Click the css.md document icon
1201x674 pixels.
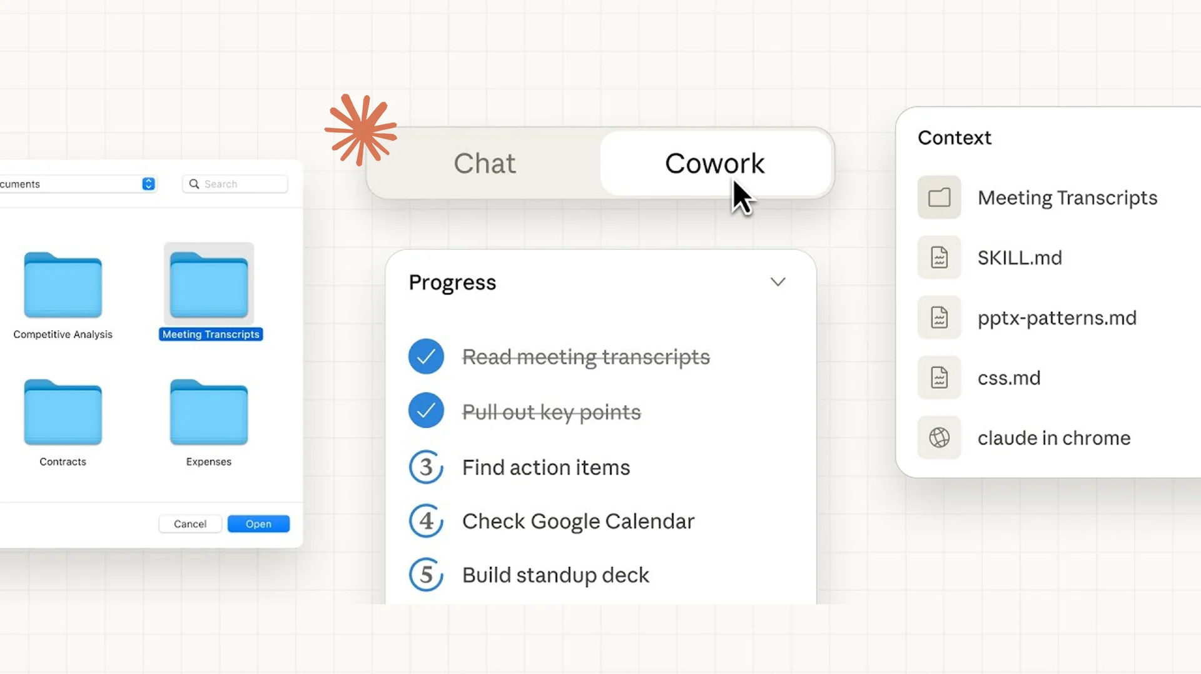[x=939, y=378]
